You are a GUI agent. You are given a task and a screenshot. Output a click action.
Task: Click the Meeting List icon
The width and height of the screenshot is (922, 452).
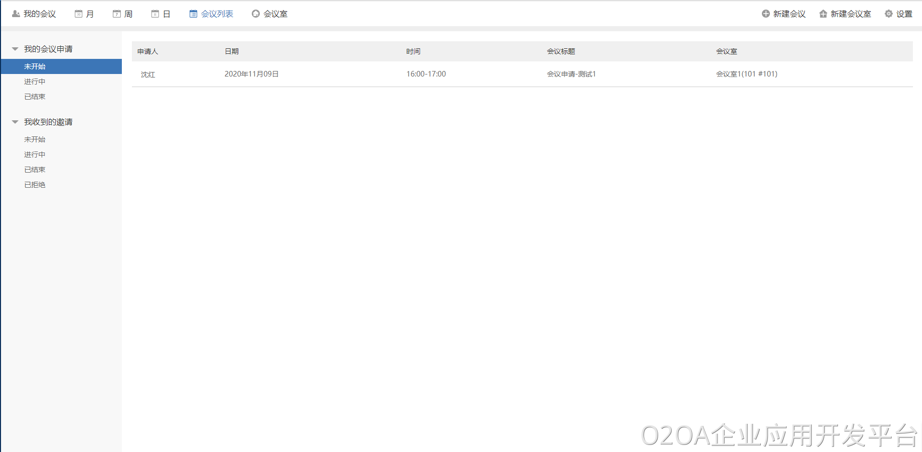(193, 14)
